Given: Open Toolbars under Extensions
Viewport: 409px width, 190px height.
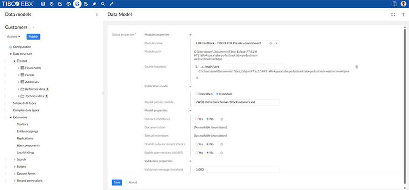Looking at the screenshot, I should pos(22,124).
